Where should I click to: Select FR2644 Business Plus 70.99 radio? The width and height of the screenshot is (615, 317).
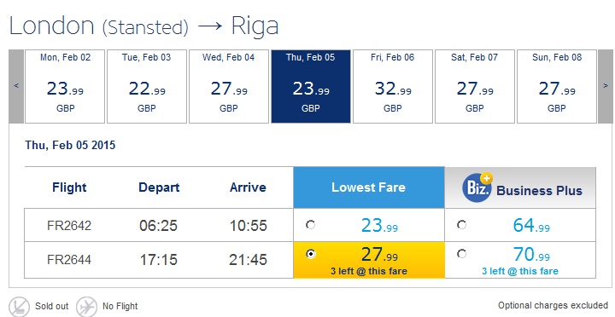pos(461,255)
